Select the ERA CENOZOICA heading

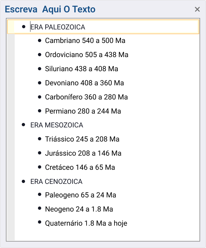coord(56,182)
